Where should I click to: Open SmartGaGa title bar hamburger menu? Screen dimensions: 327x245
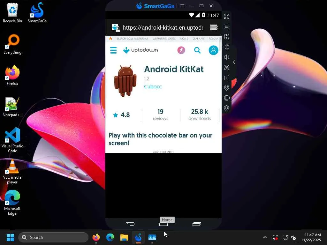pyautogui.click(x=182, y=6)
